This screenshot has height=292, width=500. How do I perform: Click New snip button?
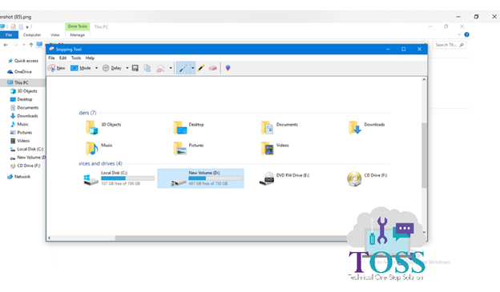tap(56, 68)
